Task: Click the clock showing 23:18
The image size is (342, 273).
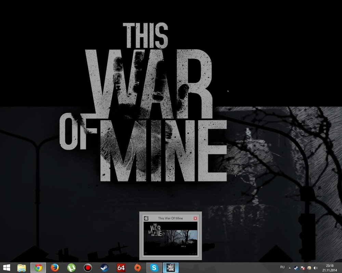Action: coord(330,268)
